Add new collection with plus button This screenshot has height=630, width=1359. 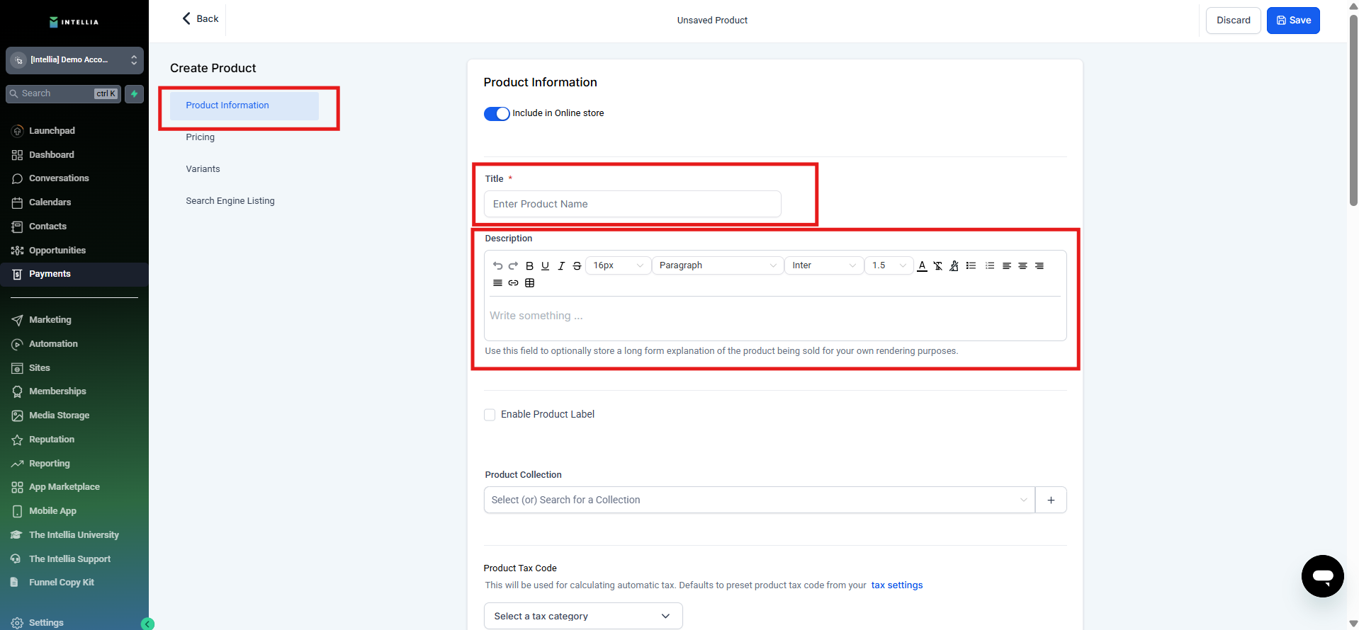click(1051, 500)
